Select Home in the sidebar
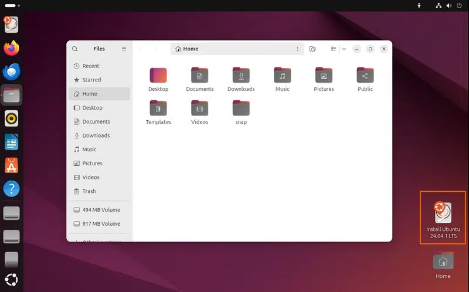Viewport: 469px width, 292px height. tap(99, 94)
